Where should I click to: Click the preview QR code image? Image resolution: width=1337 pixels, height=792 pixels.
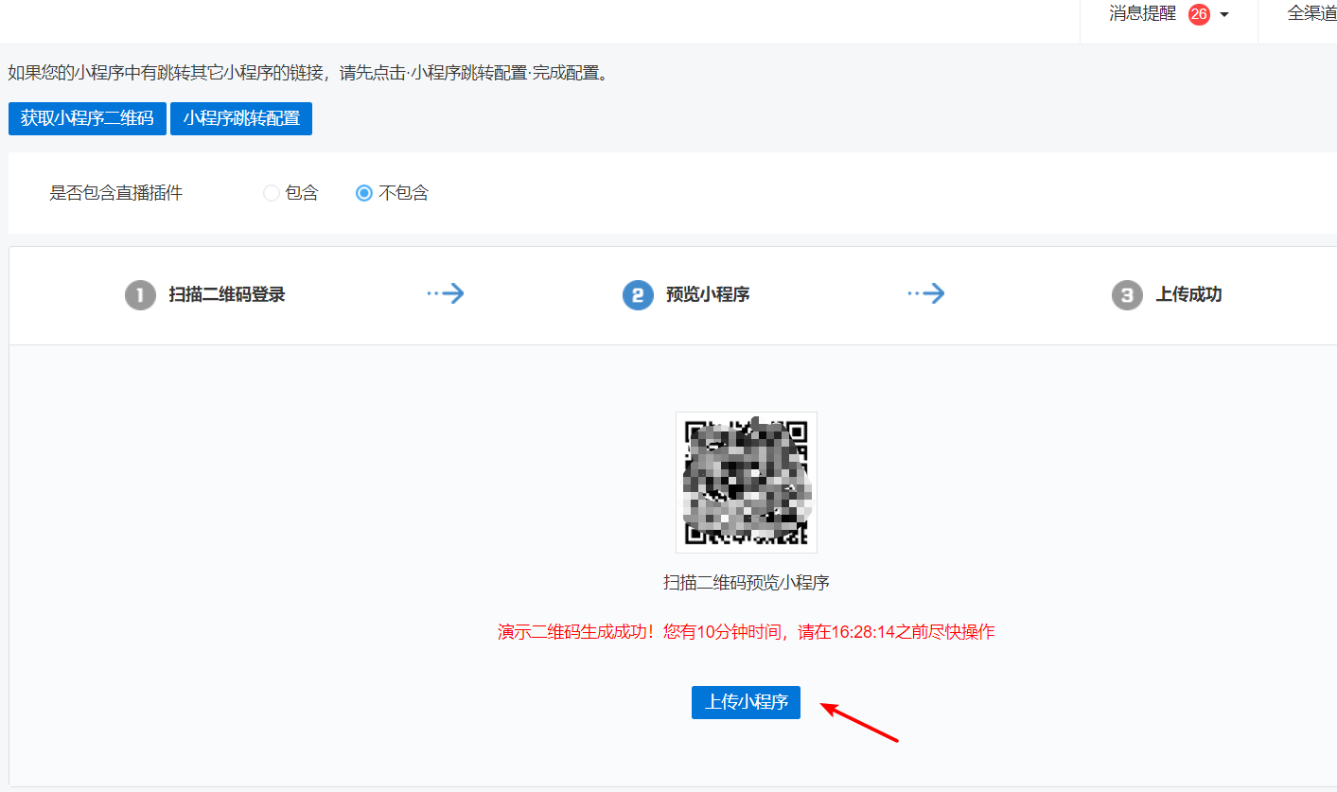pyautogui.click(x=746, y=483)
